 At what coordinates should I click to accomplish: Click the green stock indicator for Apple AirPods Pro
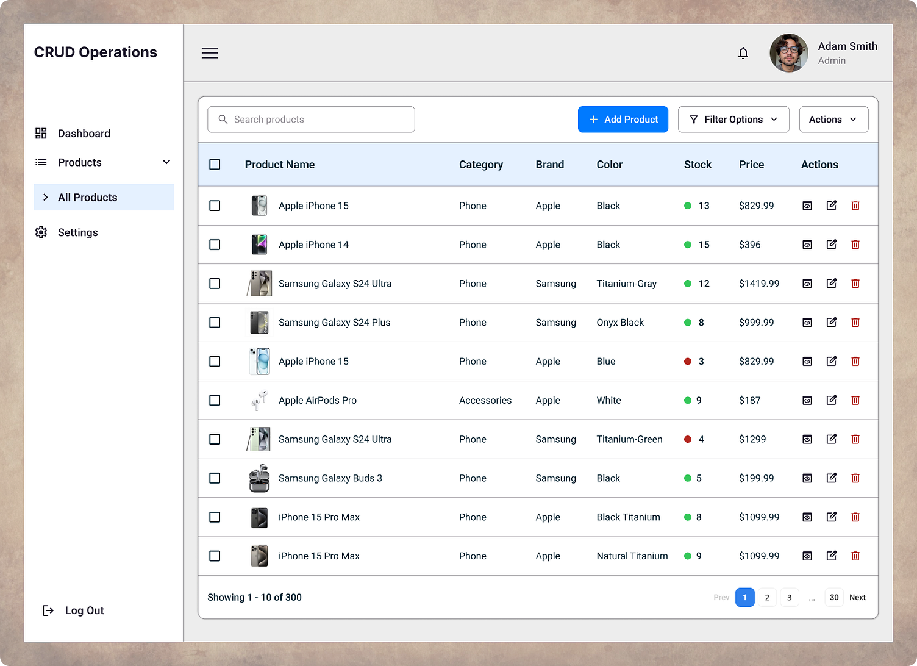click(x=688, y=400)
